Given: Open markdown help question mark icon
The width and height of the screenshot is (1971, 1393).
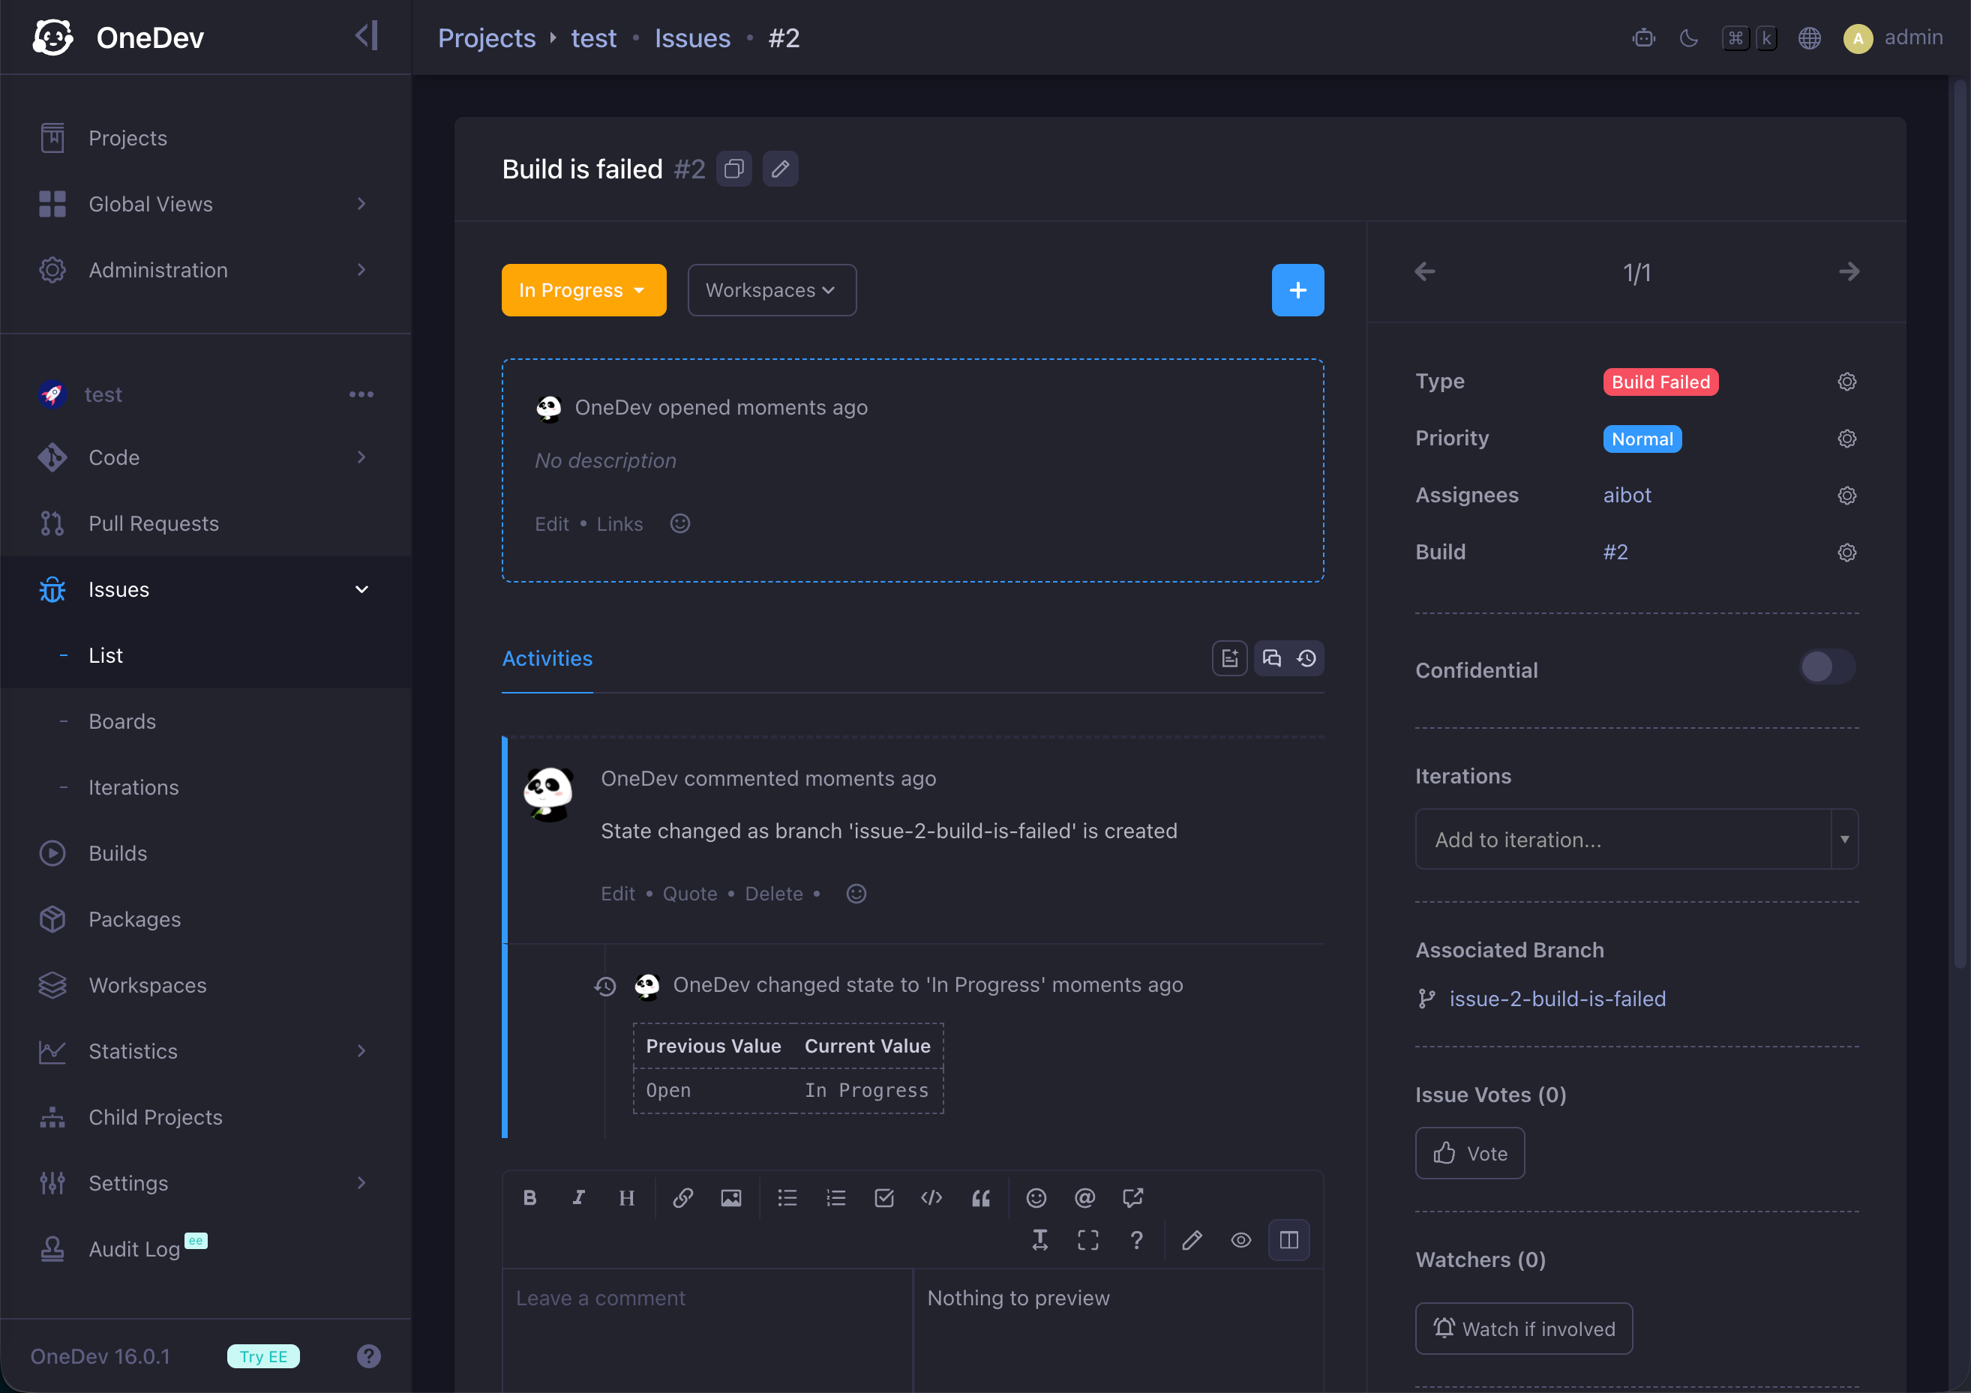Looking at the screenshot, I should [1136, 1240].
